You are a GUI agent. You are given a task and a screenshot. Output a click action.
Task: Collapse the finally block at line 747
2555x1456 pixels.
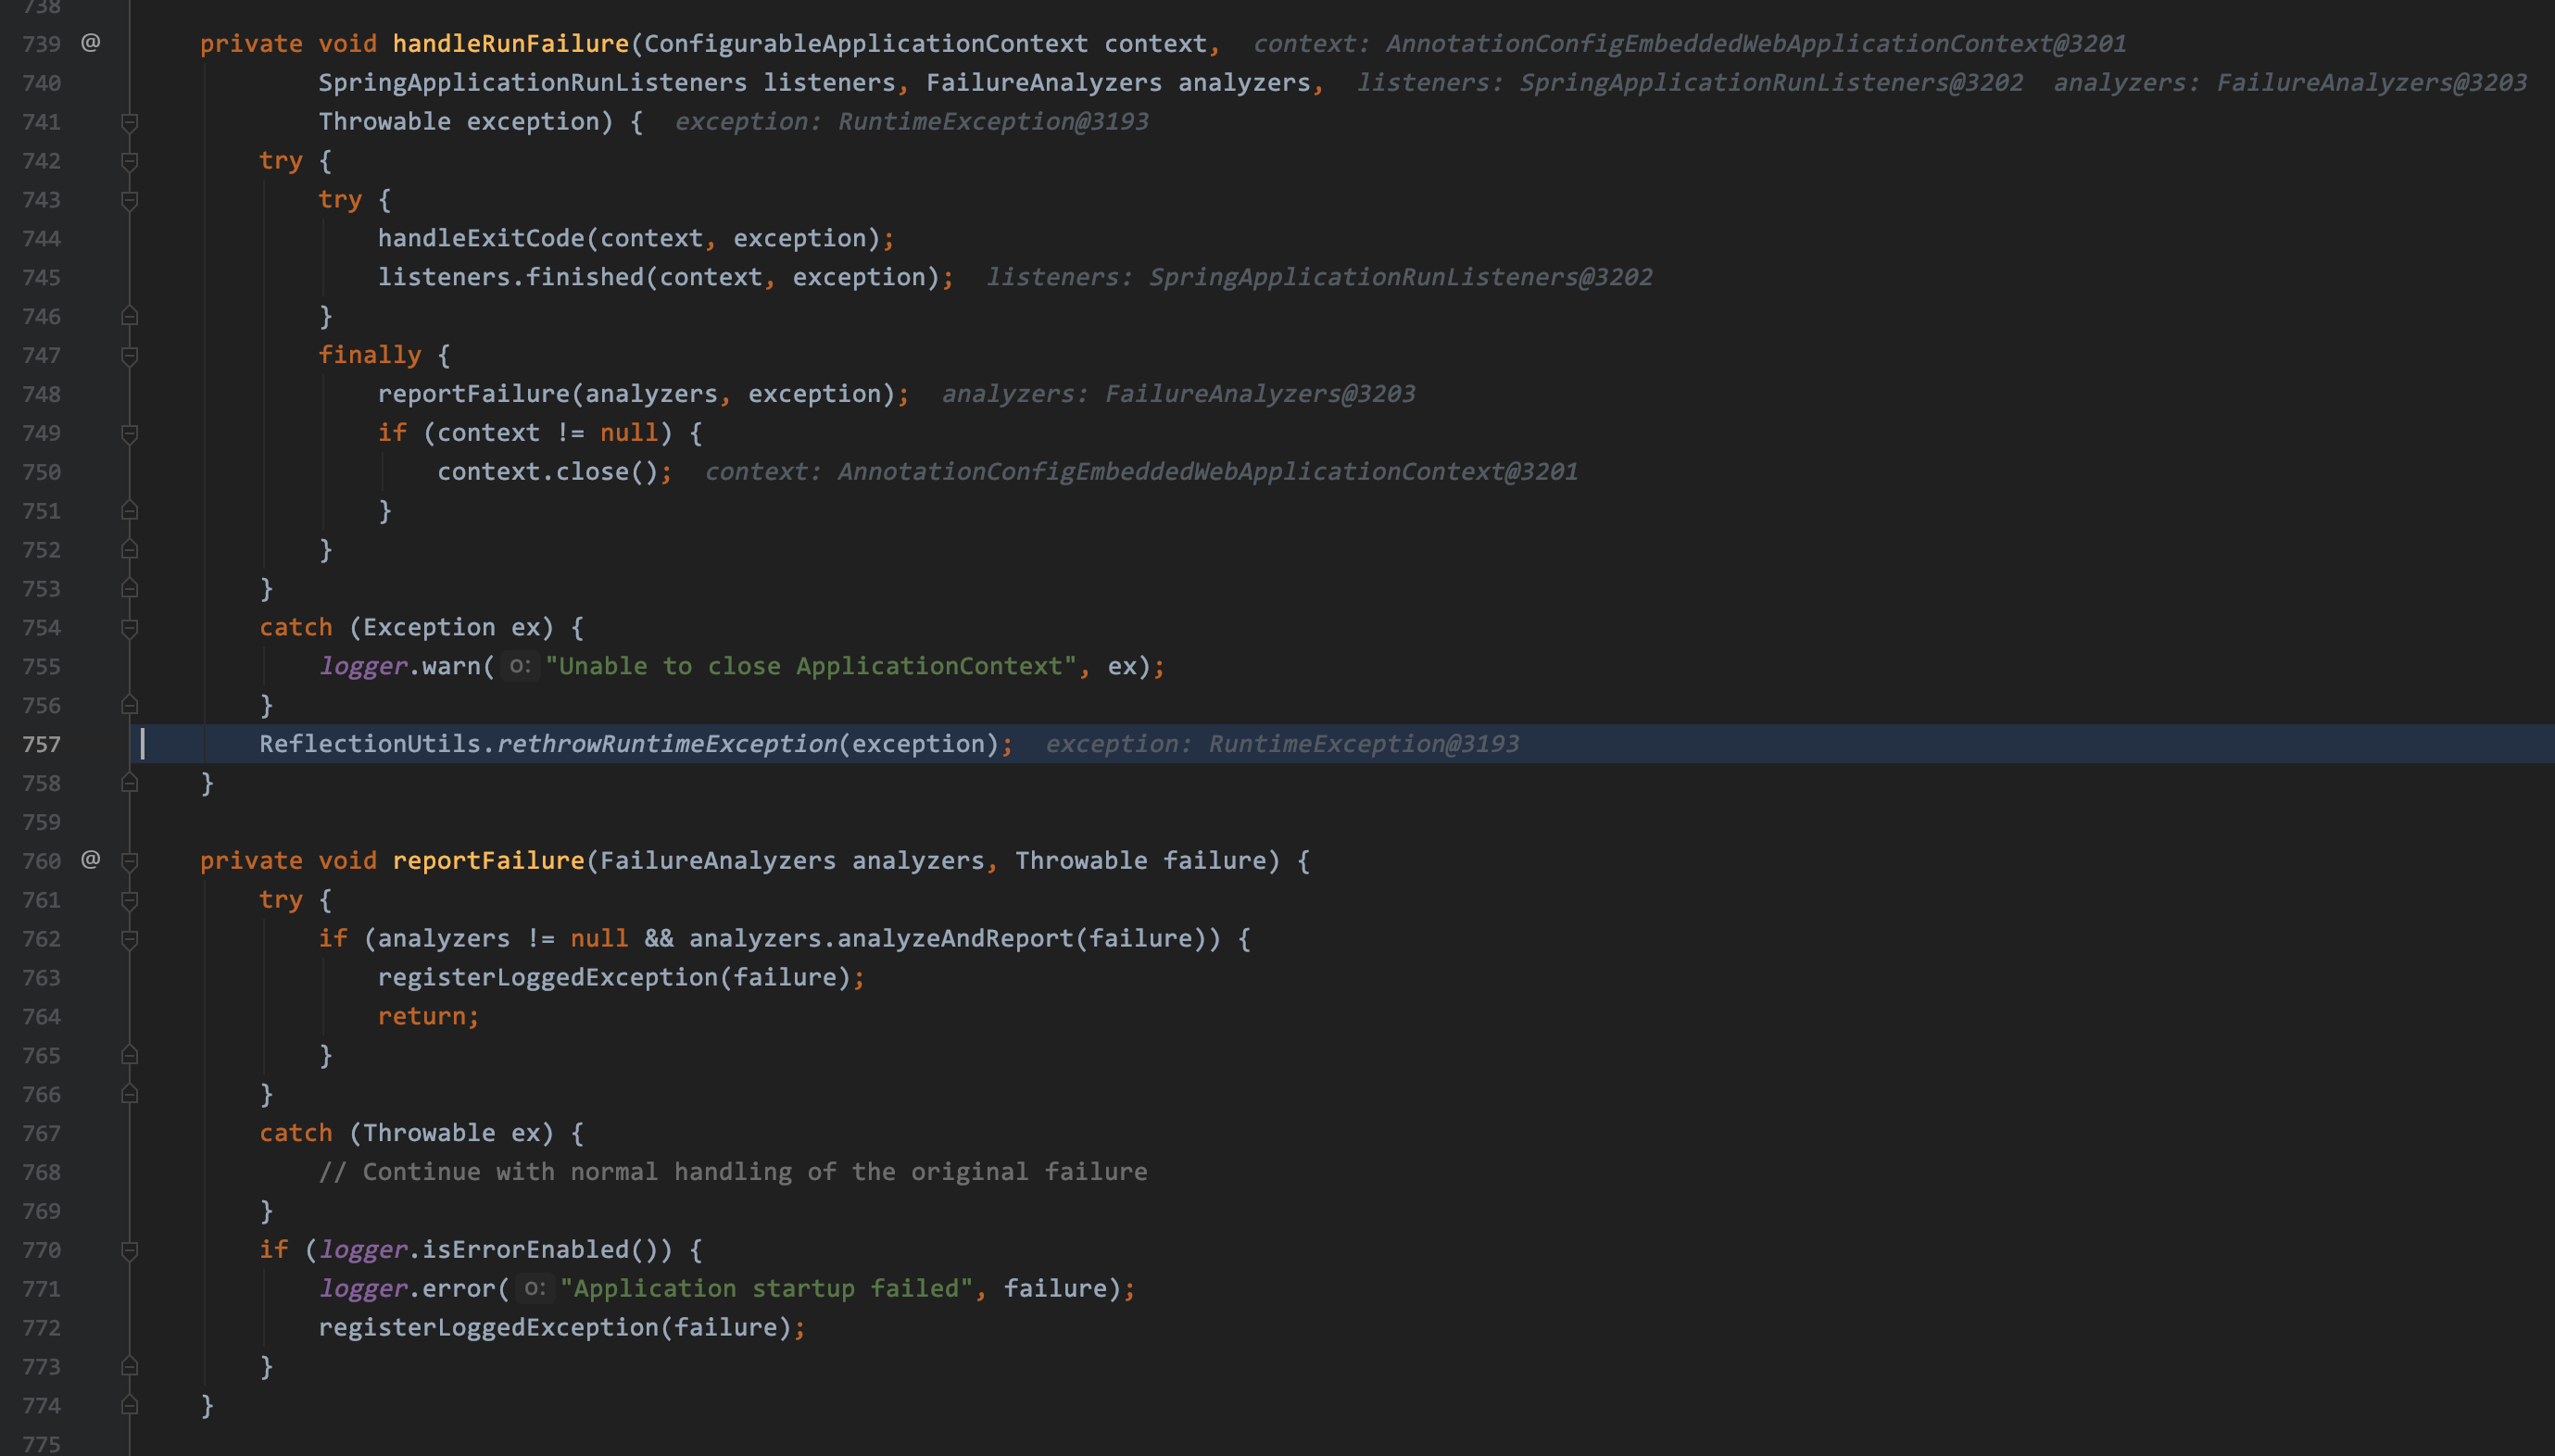point(129,355)
